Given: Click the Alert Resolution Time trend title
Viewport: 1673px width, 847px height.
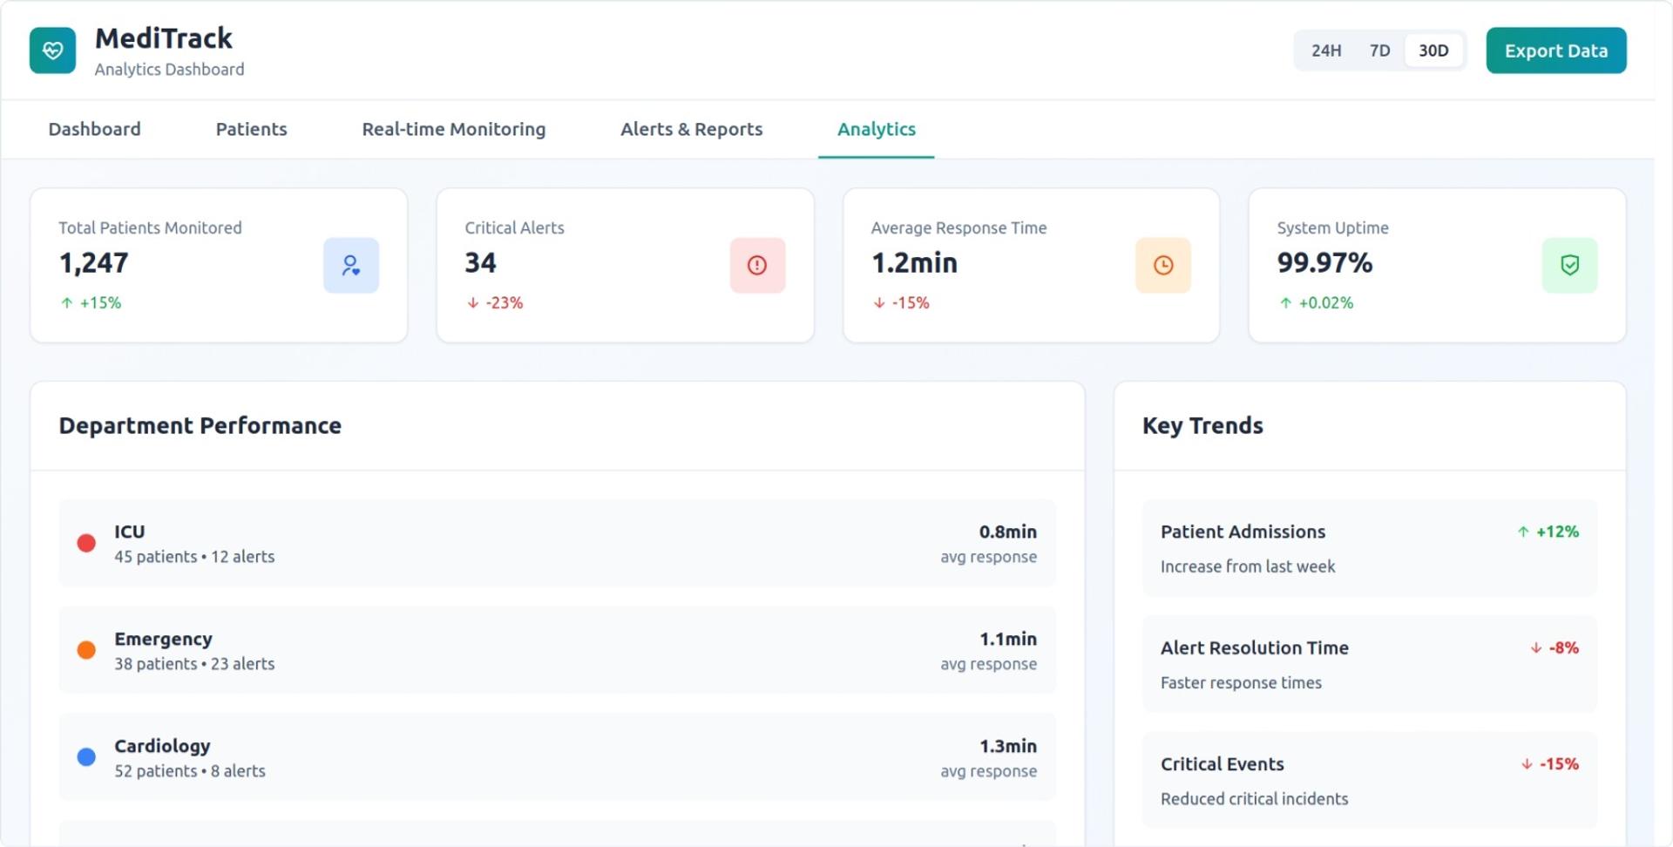Looking at the screenshot, I should pos(1255,647).
